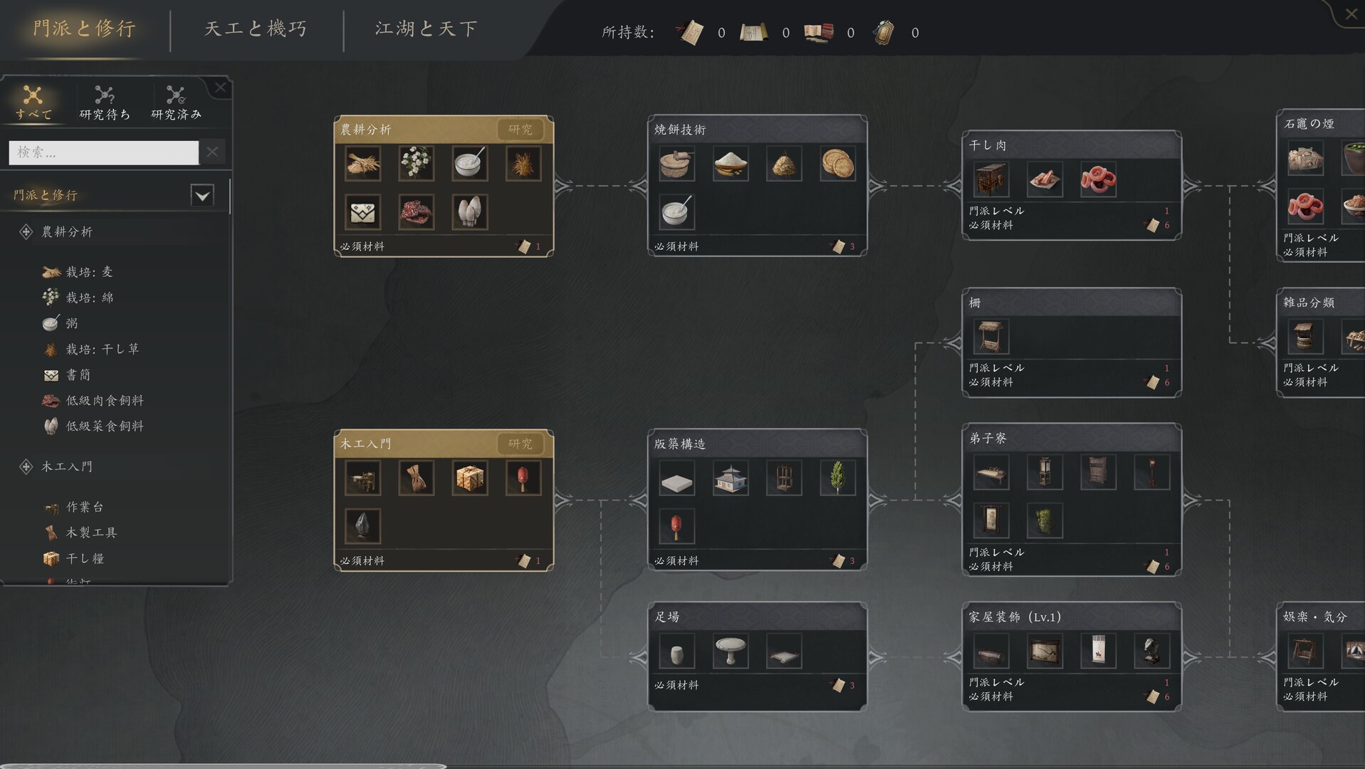Select the wheat icon in 農耕分析 node
The width and height of the screenshot is (1365, 769).
pyautogui.click(x=363, y=164)
